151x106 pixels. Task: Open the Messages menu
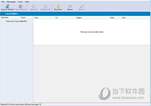(x=11, y=2)
